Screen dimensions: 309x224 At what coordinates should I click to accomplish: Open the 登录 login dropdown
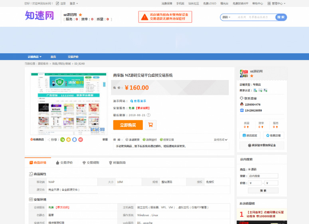[74, 3]
